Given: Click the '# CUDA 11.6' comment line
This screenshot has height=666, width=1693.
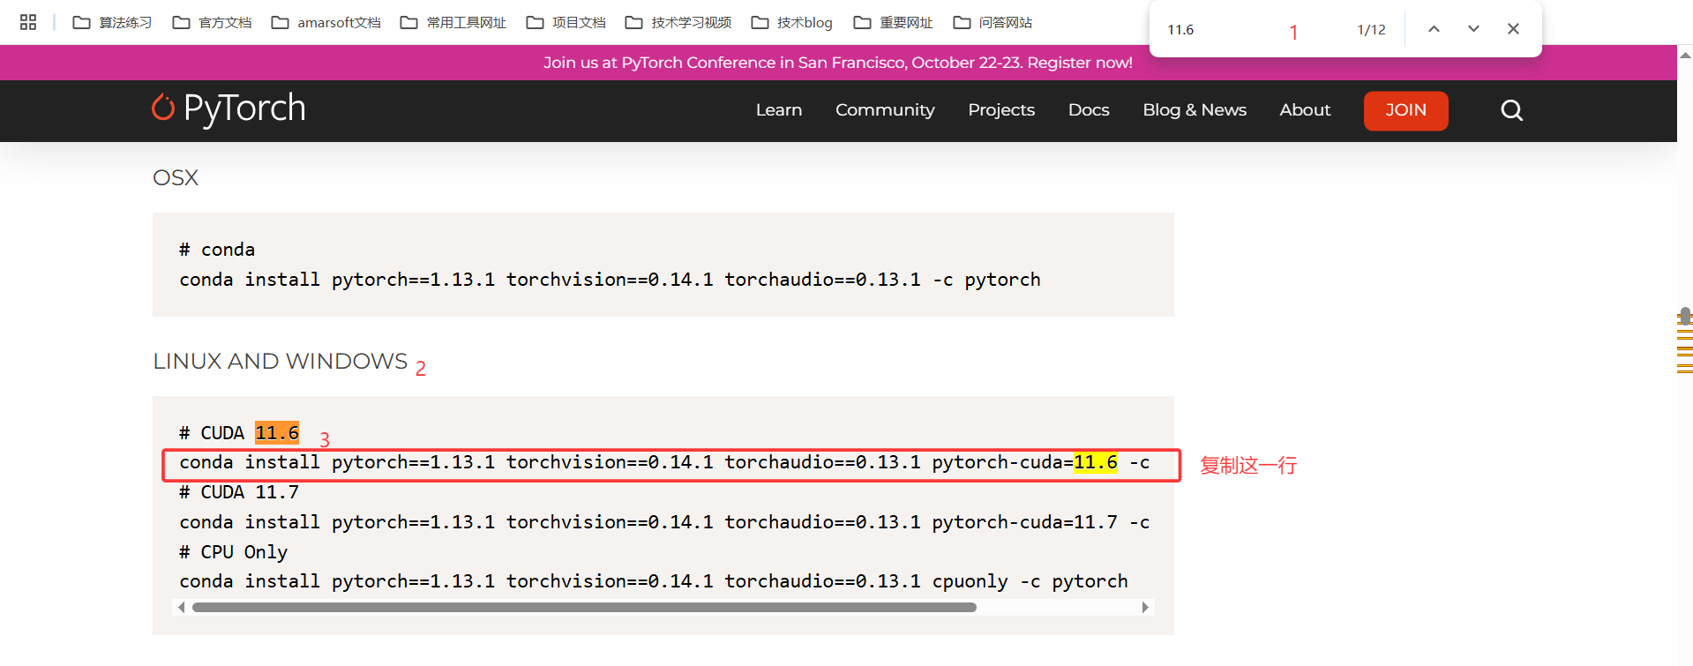Looking at the screenshot, I should [239, 433].
